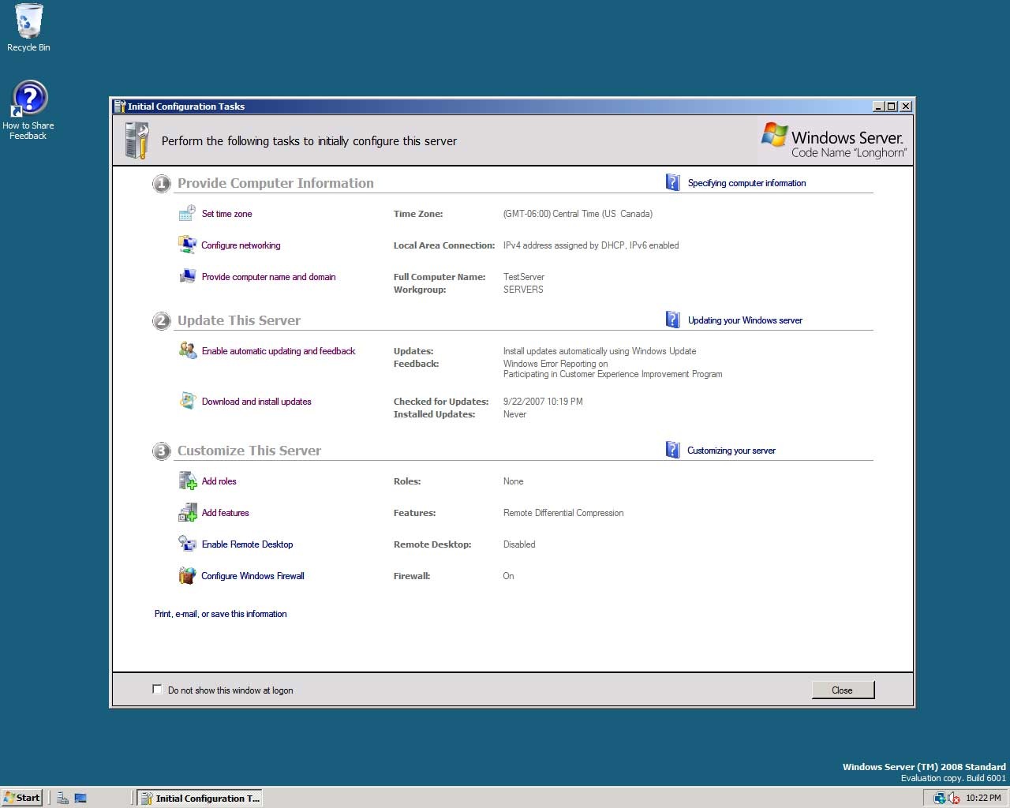Viewport: 1010px width, 808px height.
Task: Click 'Install updates automatically using Windows Update' text
Action: 600,351
